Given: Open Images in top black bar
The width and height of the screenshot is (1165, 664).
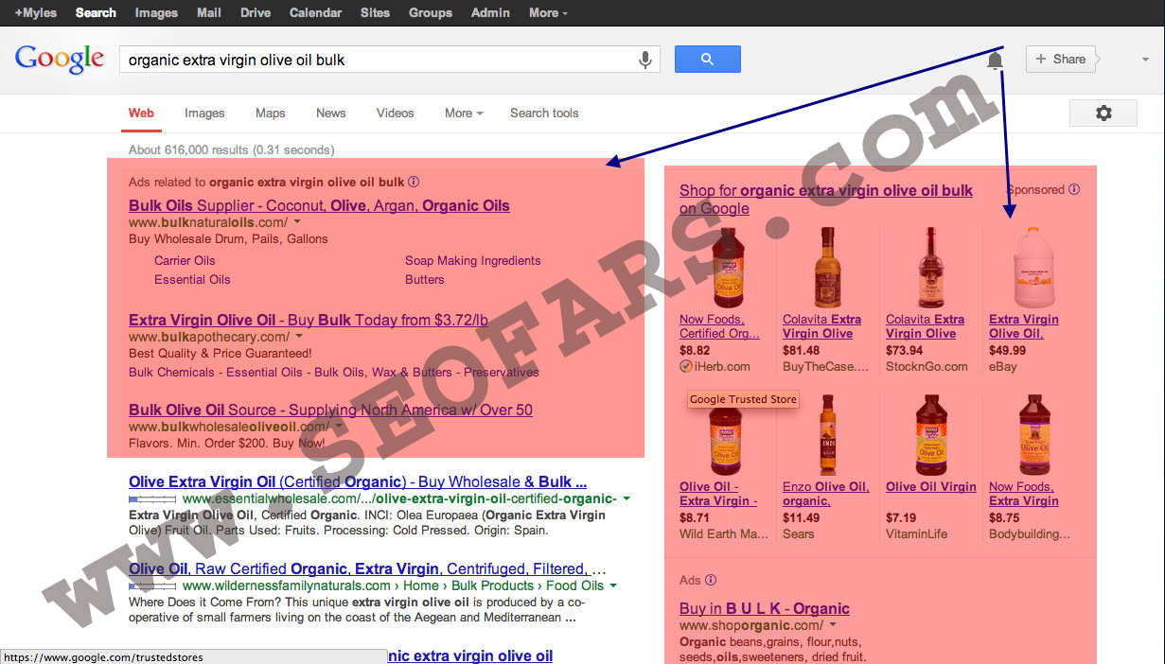Looking at the screenshot, I should point(156,12).
